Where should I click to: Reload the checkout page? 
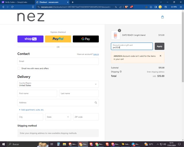click(x=12, y=7)
